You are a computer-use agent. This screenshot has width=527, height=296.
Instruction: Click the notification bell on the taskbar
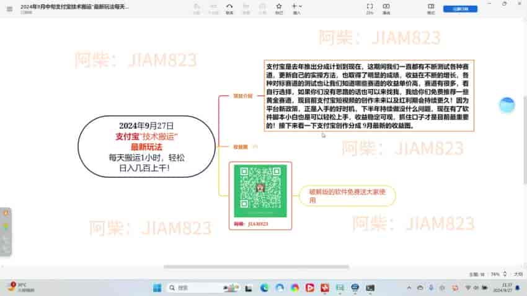[x=518, y=288]
